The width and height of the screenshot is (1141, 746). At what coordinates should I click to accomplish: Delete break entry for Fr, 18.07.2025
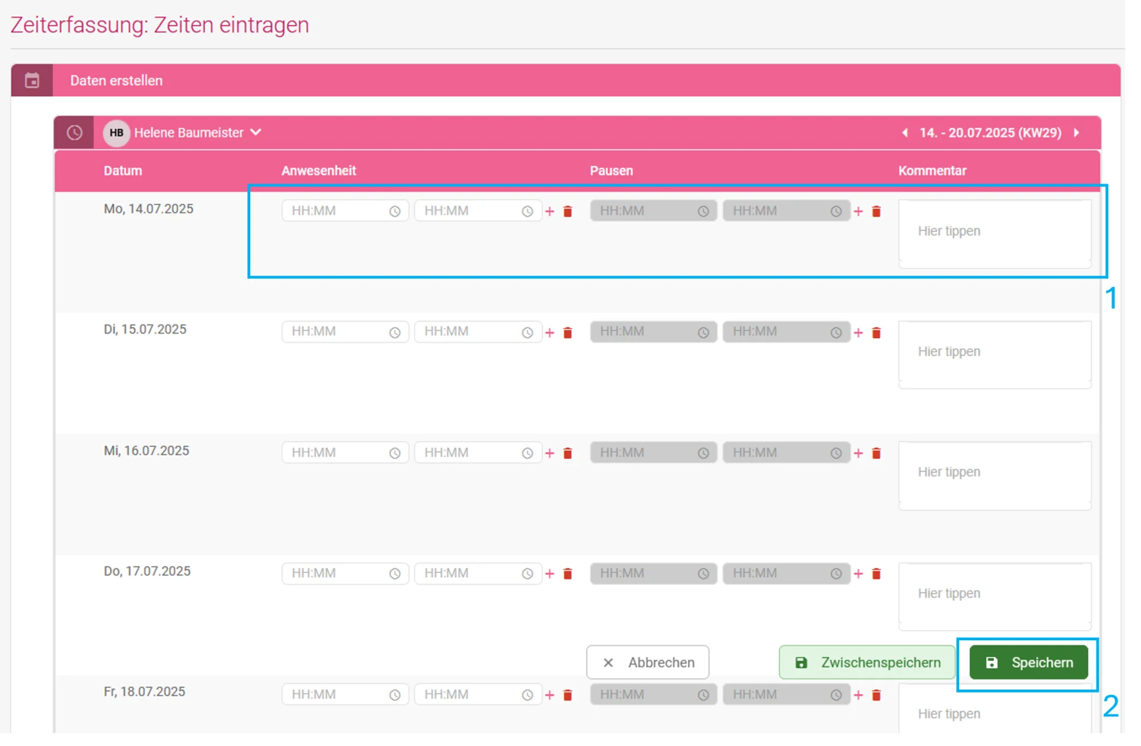click(876, 695)
